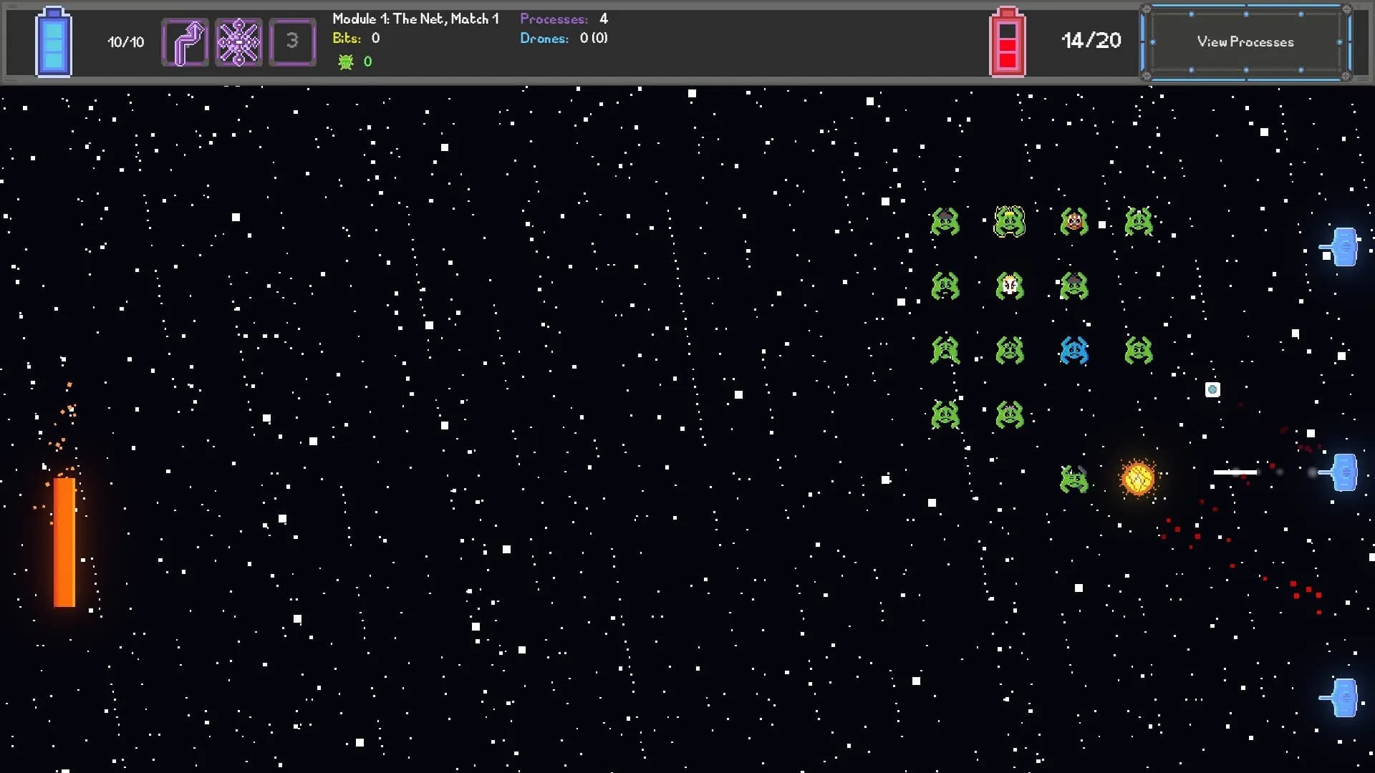Click the top blue turret ship

[1339, 247]
